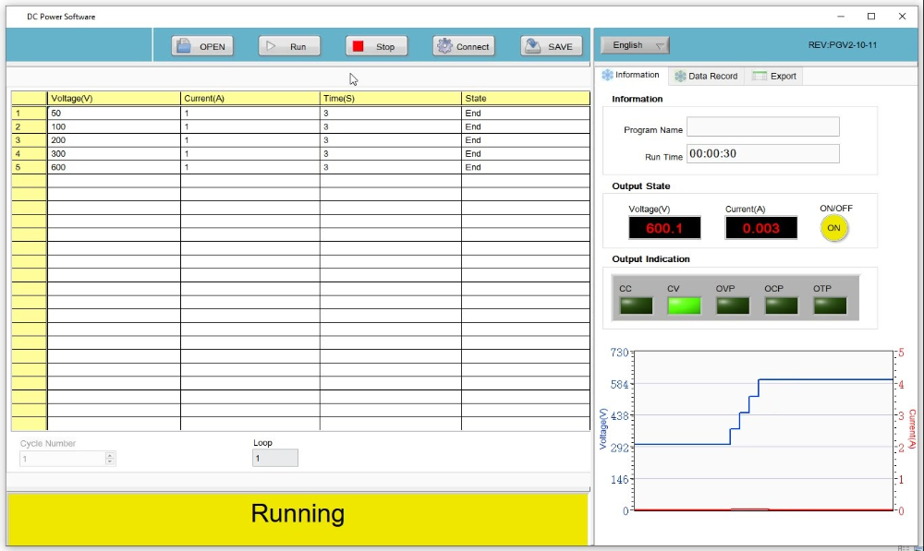Open the English language dropdown

[x=634, y=45]
